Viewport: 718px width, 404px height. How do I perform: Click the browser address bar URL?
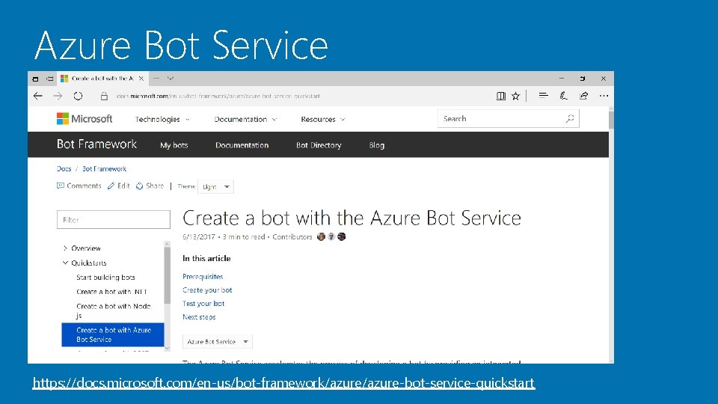218,97
